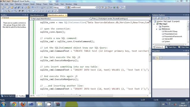Click Solution Explorer's Refresh icon
Screen dimensions: 190x107
tap(161, 18)
